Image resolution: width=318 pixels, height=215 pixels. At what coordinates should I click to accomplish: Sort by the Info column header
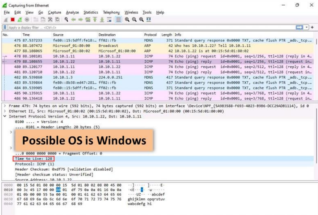click(x=244, y=35)
